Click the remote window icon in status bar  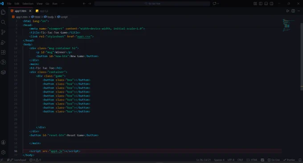point(1,160)
